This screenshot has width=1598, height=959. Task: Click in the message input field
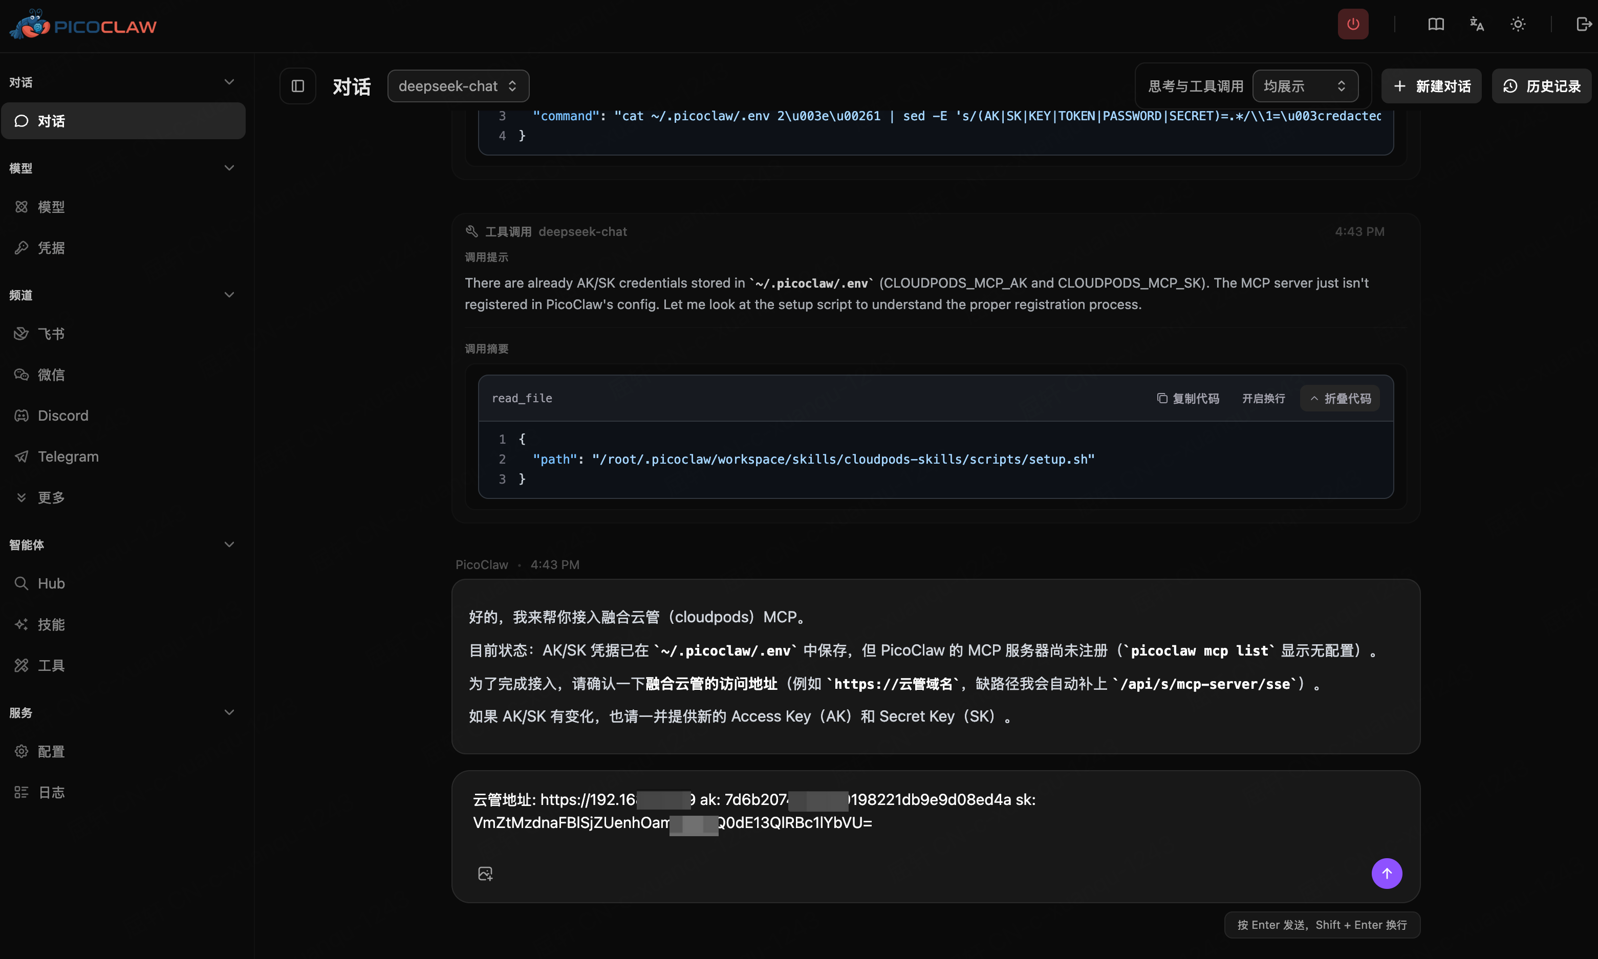[935, 812]
